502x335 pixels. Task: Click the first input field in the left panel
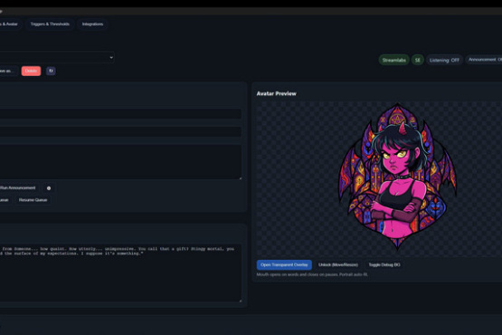pos(120,114)
